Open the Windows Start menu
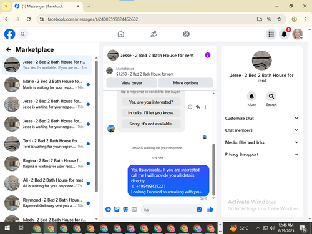Screen dimensions: 312x234 (7, 228)
